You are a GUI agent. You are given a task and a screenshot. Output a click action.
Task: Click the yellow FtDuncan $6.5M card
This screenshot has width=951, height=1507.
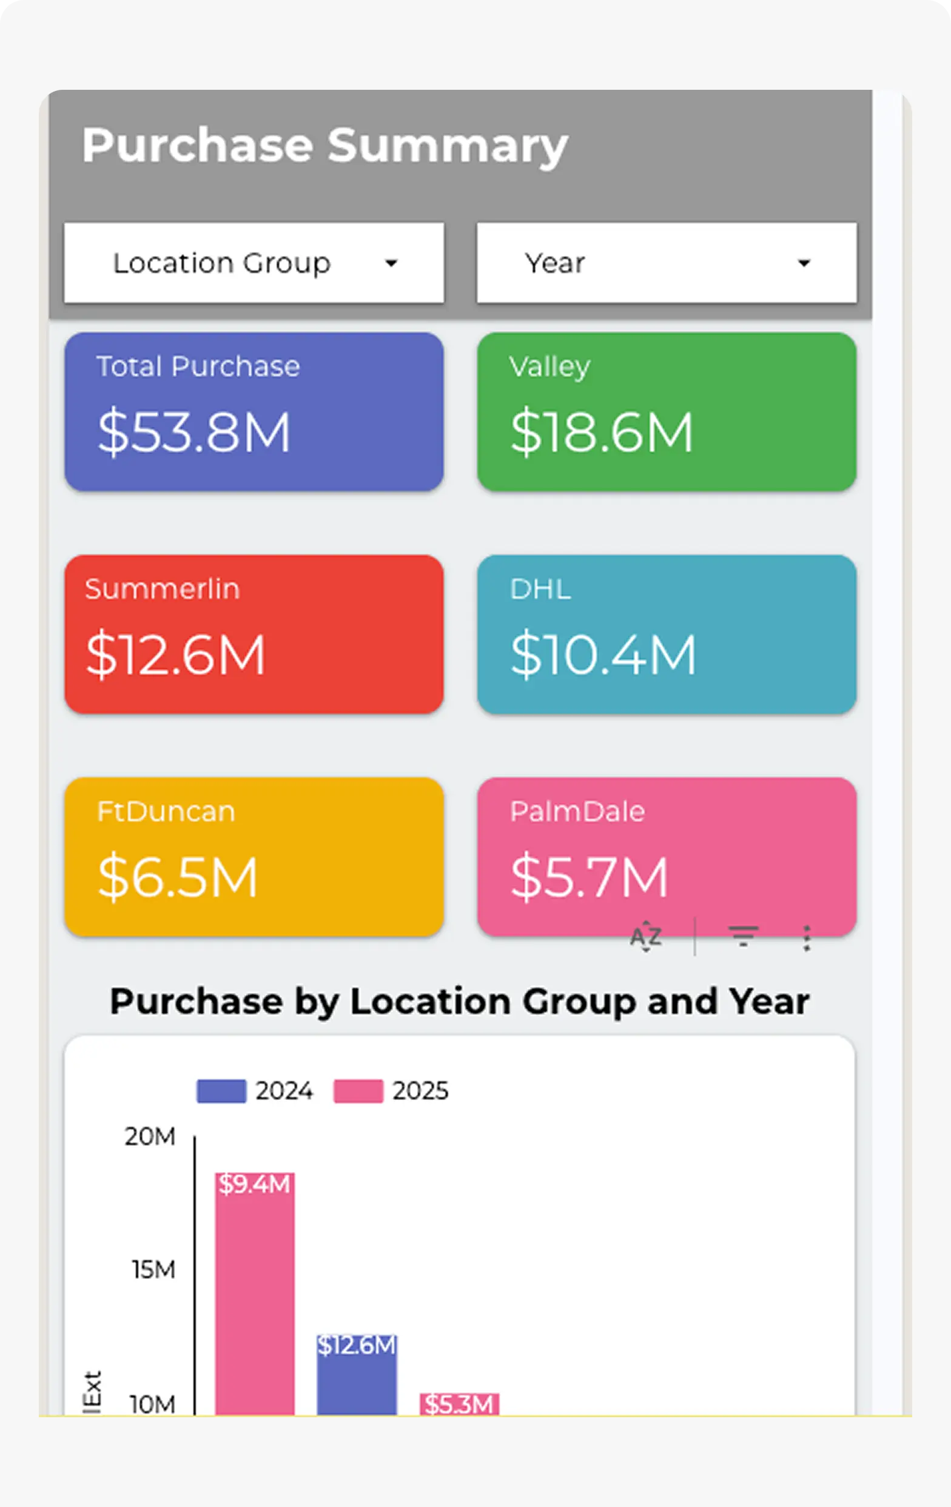point(254,856)
